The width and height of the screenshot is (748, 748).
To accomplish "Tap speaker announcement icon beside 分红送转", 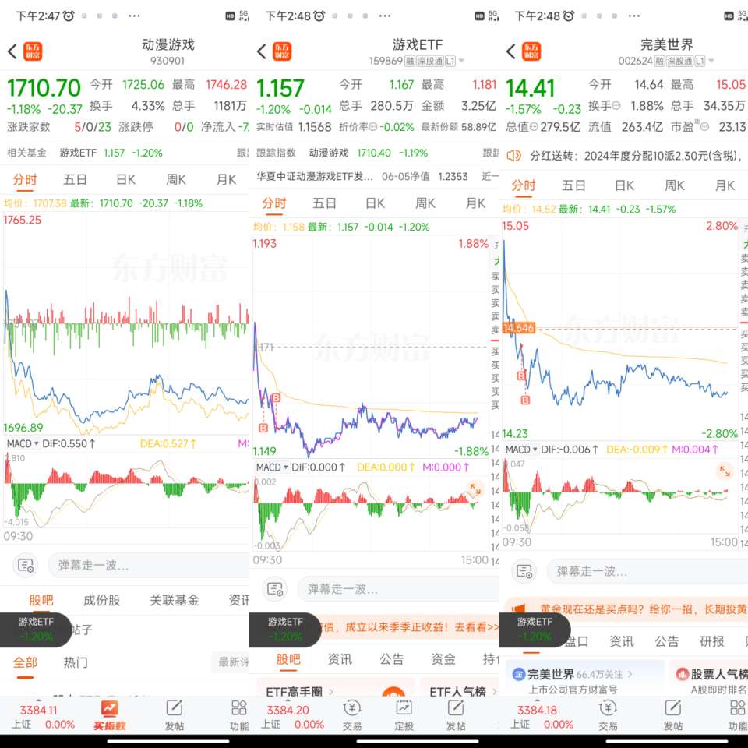I will coord(513,156).
